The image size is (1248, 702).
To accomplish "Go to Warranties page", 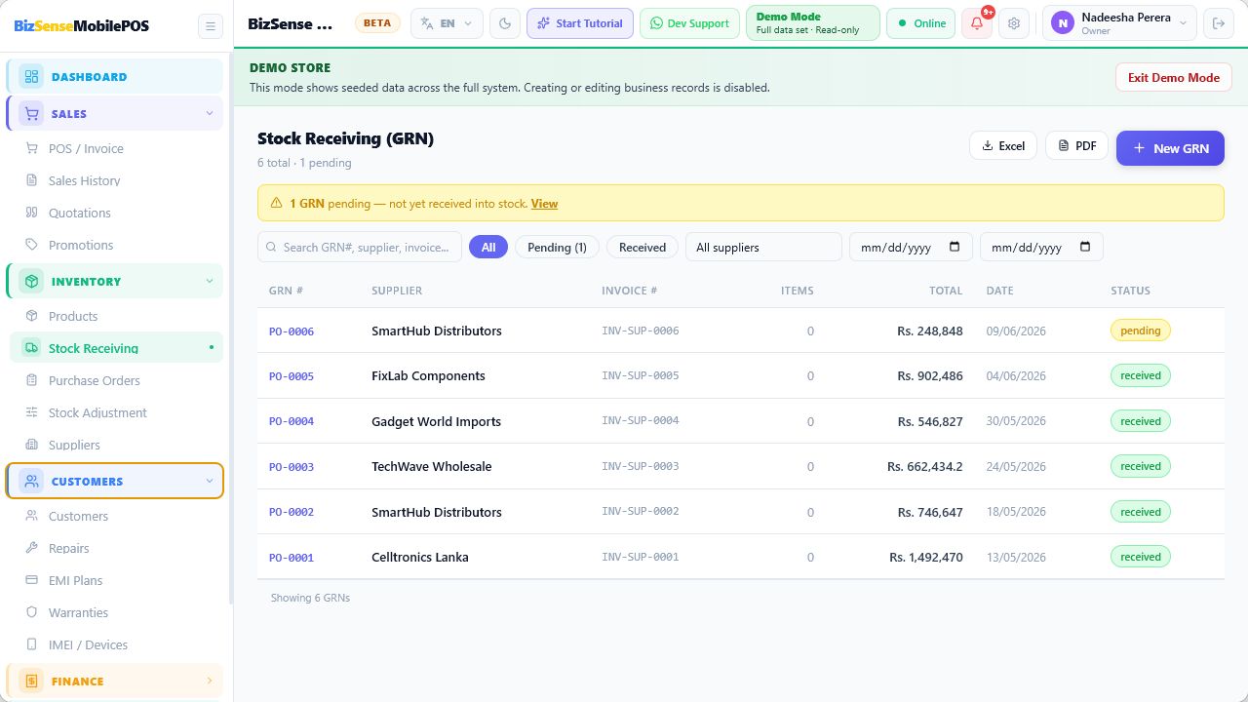I will pos(116,613).
